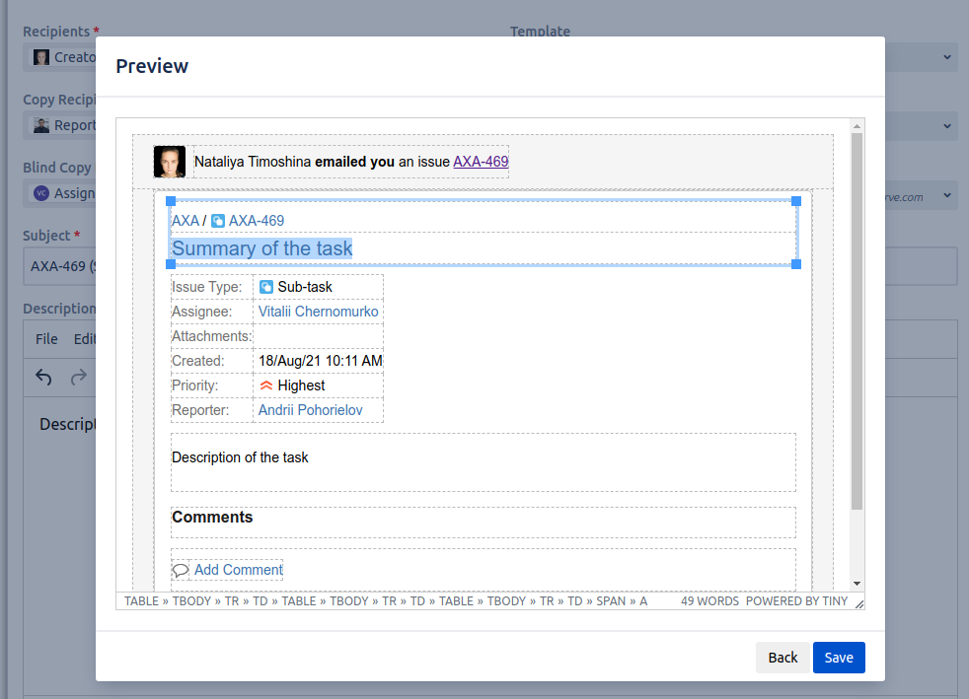Click the purple Assignee avatar in Blind Copy

(41, 193)
